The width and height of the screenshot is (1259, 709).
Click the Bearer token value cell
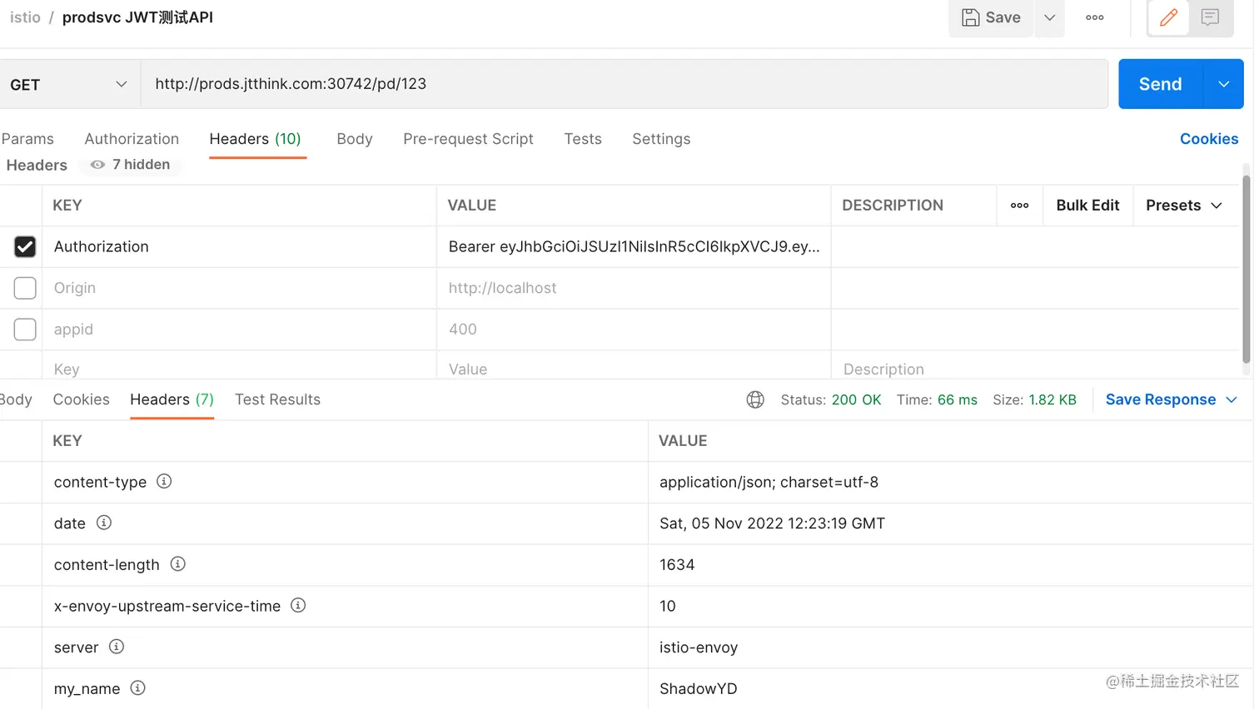coord(634,246)
